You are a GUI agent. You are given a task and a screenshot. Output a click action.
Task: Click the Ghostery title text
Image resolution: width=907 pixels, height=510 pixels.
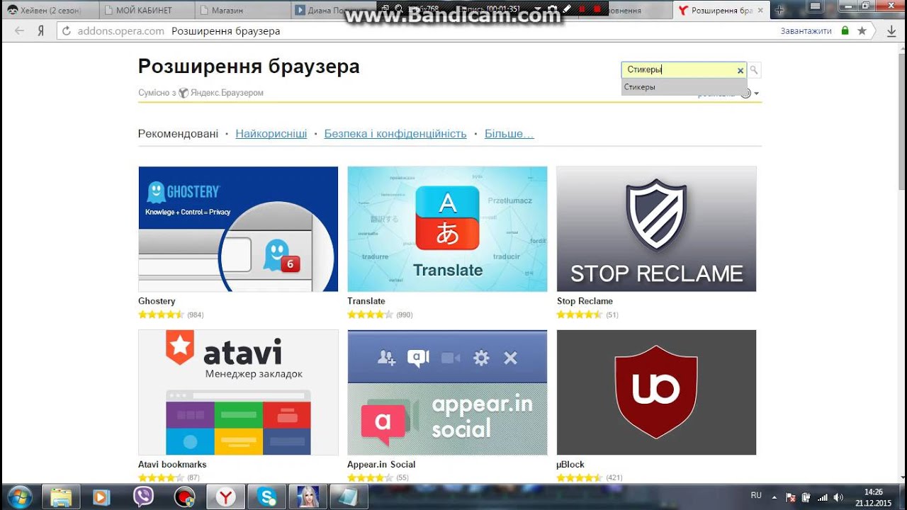pyautogui.click(x=157, y=301)
